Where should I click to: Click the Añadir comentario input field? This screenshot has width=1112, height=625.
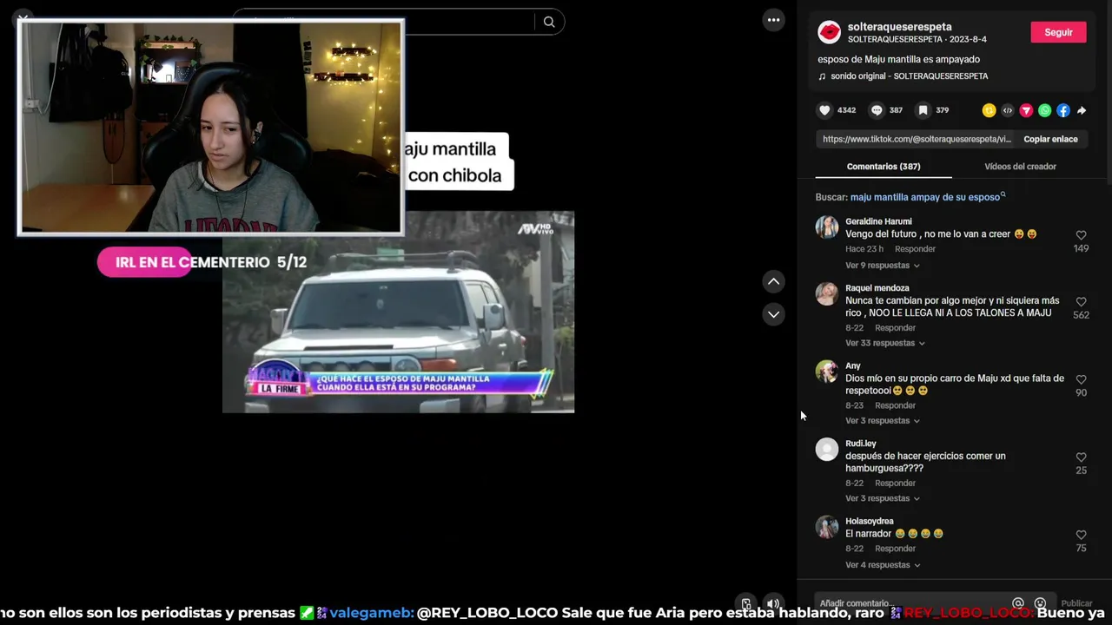912,603
